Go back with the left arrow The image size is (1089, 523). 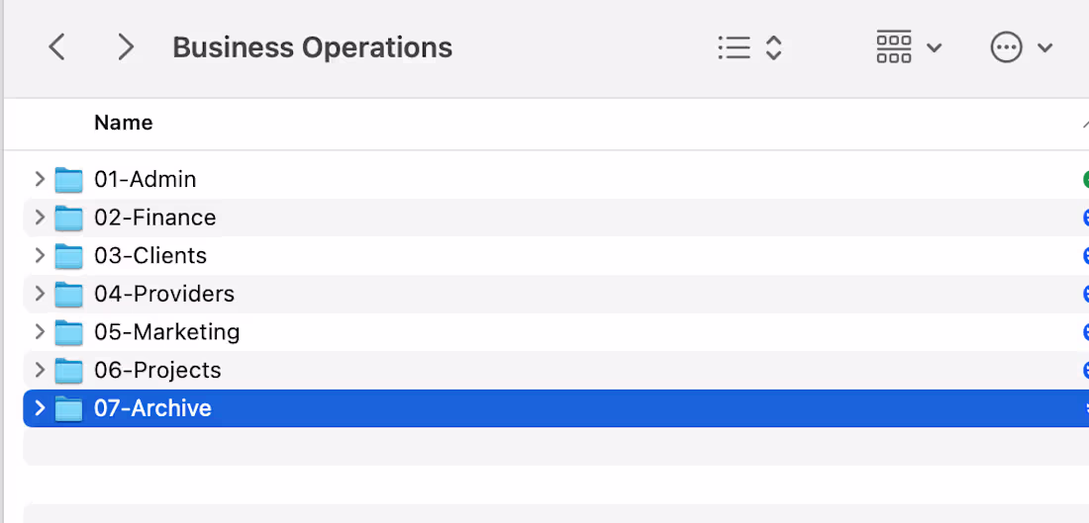[x=56, y=47]
